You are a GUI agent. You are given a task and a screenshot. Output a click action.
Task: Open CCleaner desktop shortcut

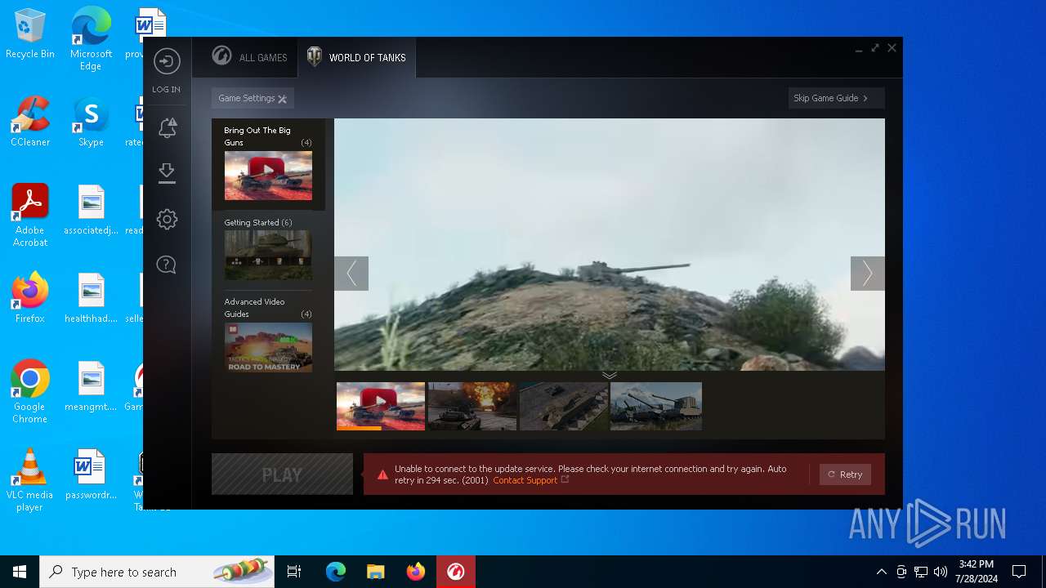coord(30,122)
